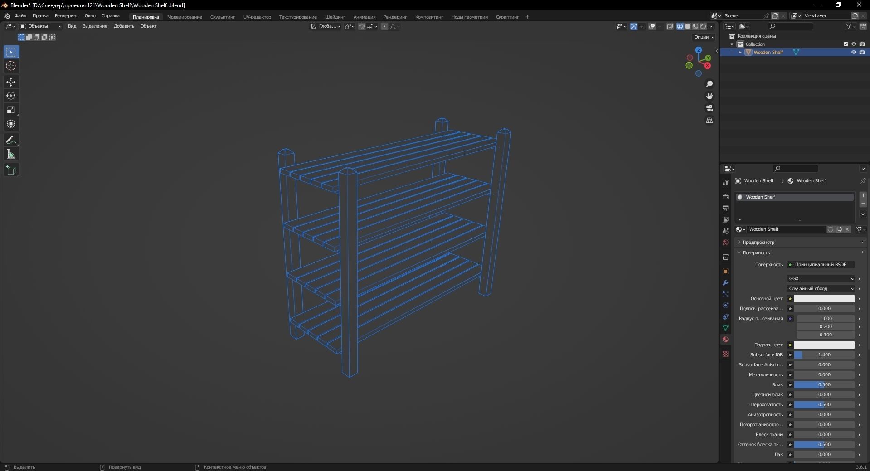
Task: Click the Принципиальный BSDF surface button
Action: pyautogui.click(x=821, y=265)
